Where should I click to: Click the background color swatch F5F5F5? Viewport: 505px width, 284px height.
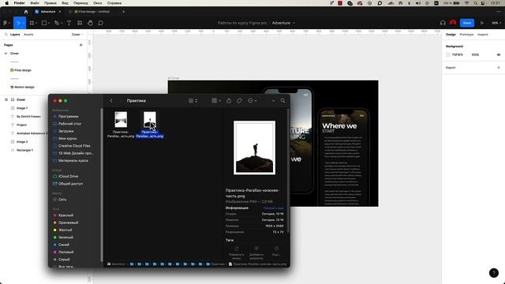[448, 54]
